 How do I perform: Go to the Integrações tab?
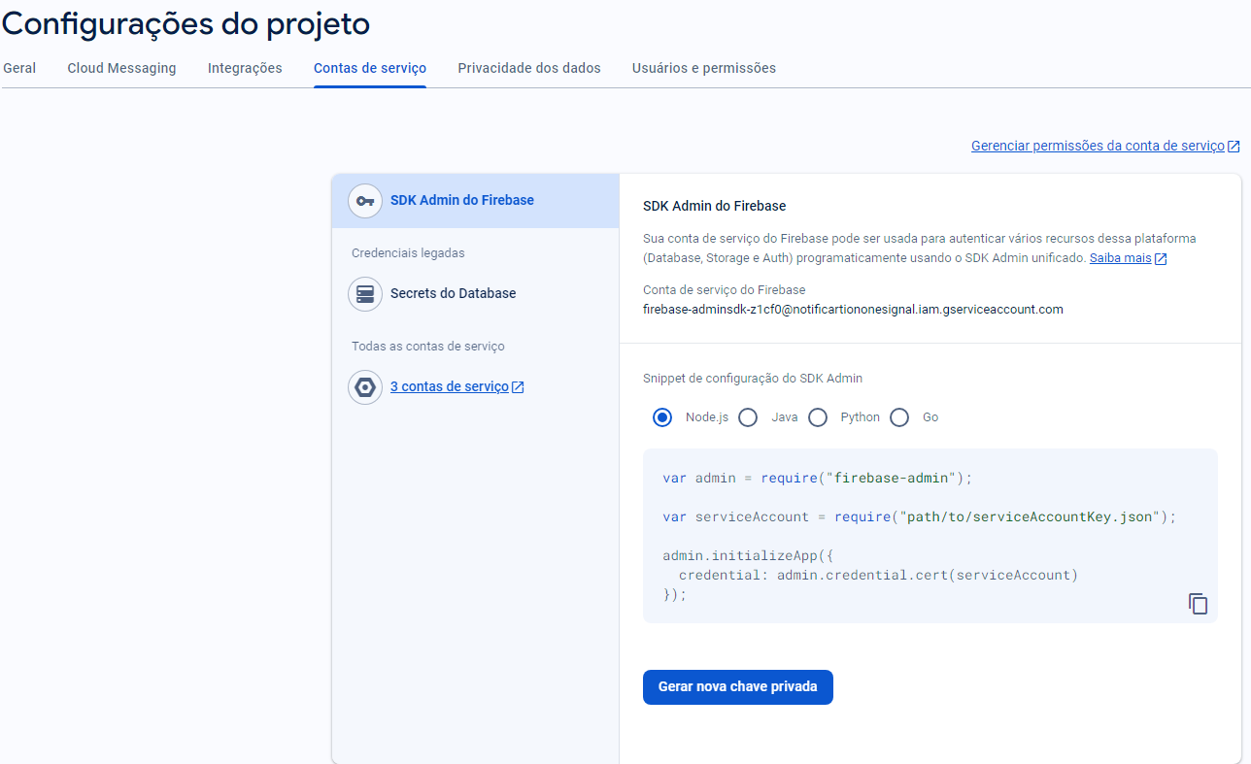245,68
